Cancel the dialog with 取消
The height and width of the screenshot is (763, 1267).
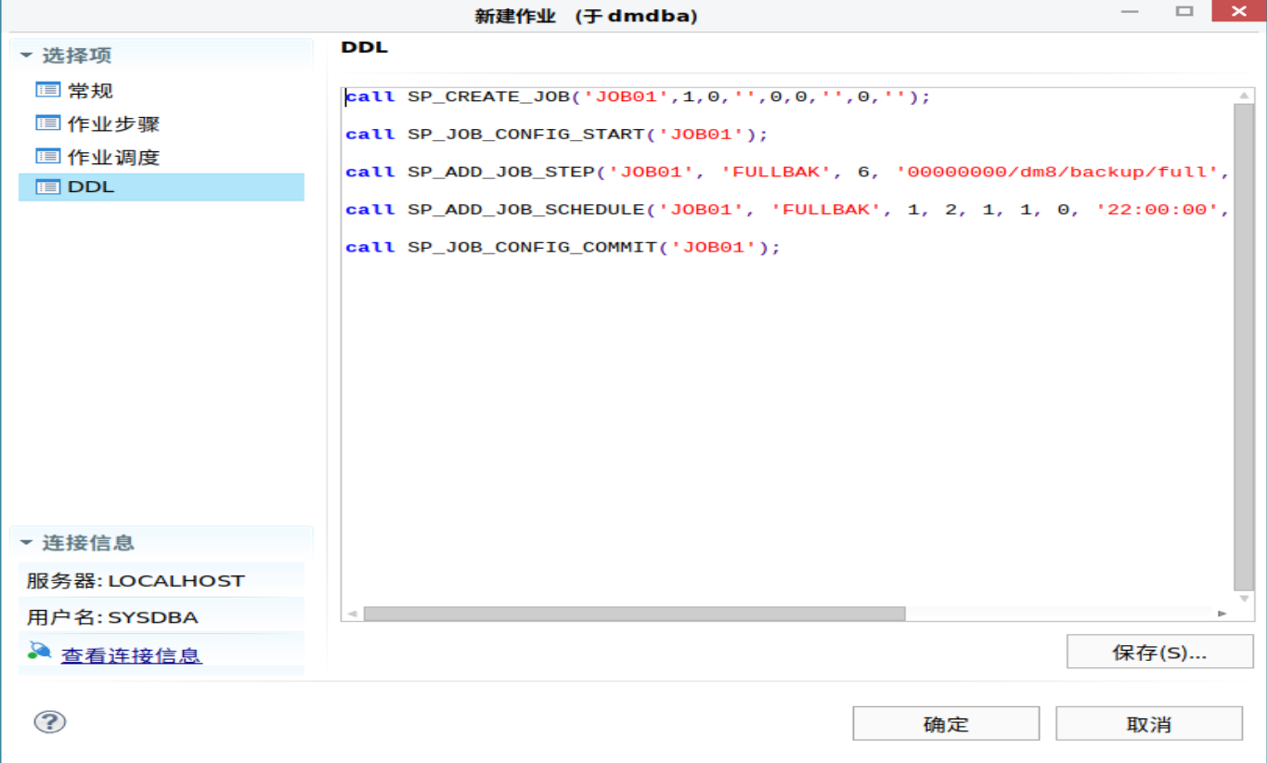(x=1149, y=724)
